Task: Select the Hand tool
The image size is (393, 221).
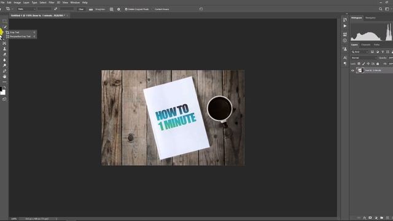Action: pyautogui.click(x=4, y=76)
